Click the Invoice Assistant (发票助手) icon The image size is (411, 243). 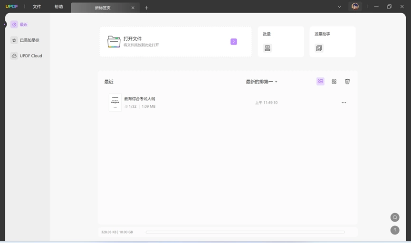319,48
